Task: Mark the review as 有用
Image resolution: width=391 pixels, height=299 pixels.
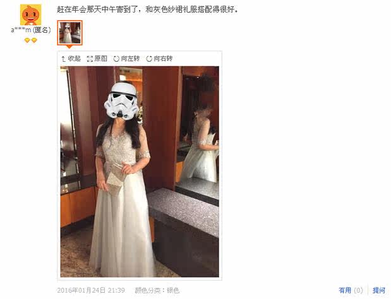Action: tap(345, 290)
